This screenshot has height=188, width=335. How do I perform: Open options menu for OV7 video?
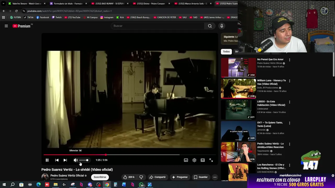[289, 123]
